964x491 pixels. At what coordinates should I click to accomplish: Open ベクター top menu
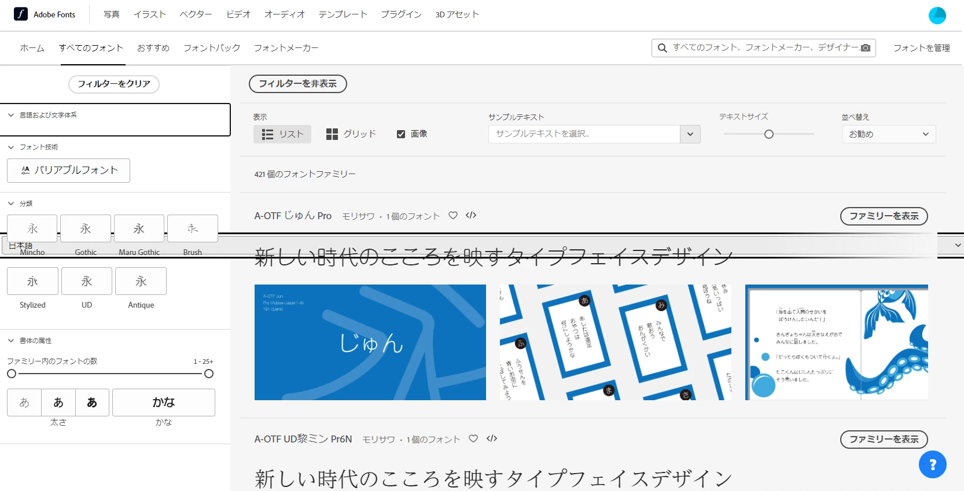196,14
